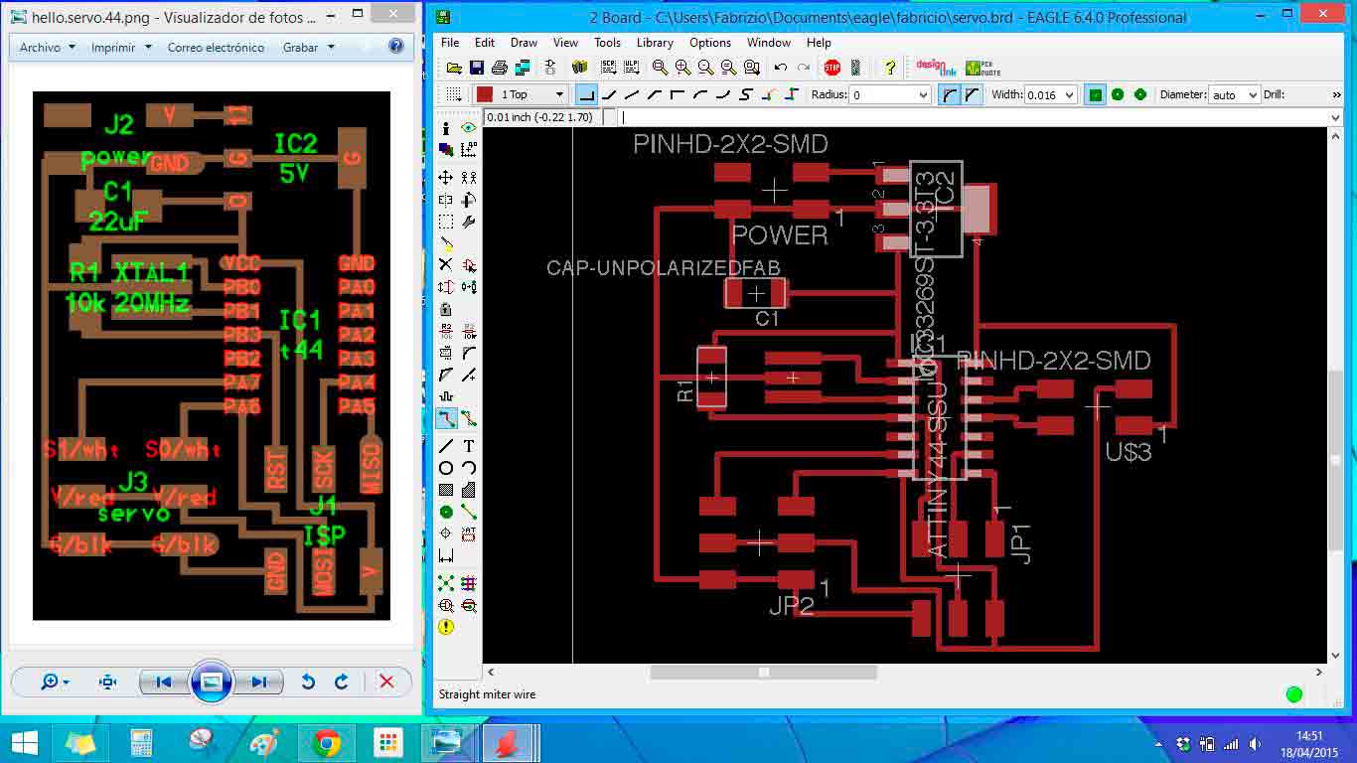Choose rounded miter wire option
Viewport: 1357px width, 763px height.
point(949,94)
